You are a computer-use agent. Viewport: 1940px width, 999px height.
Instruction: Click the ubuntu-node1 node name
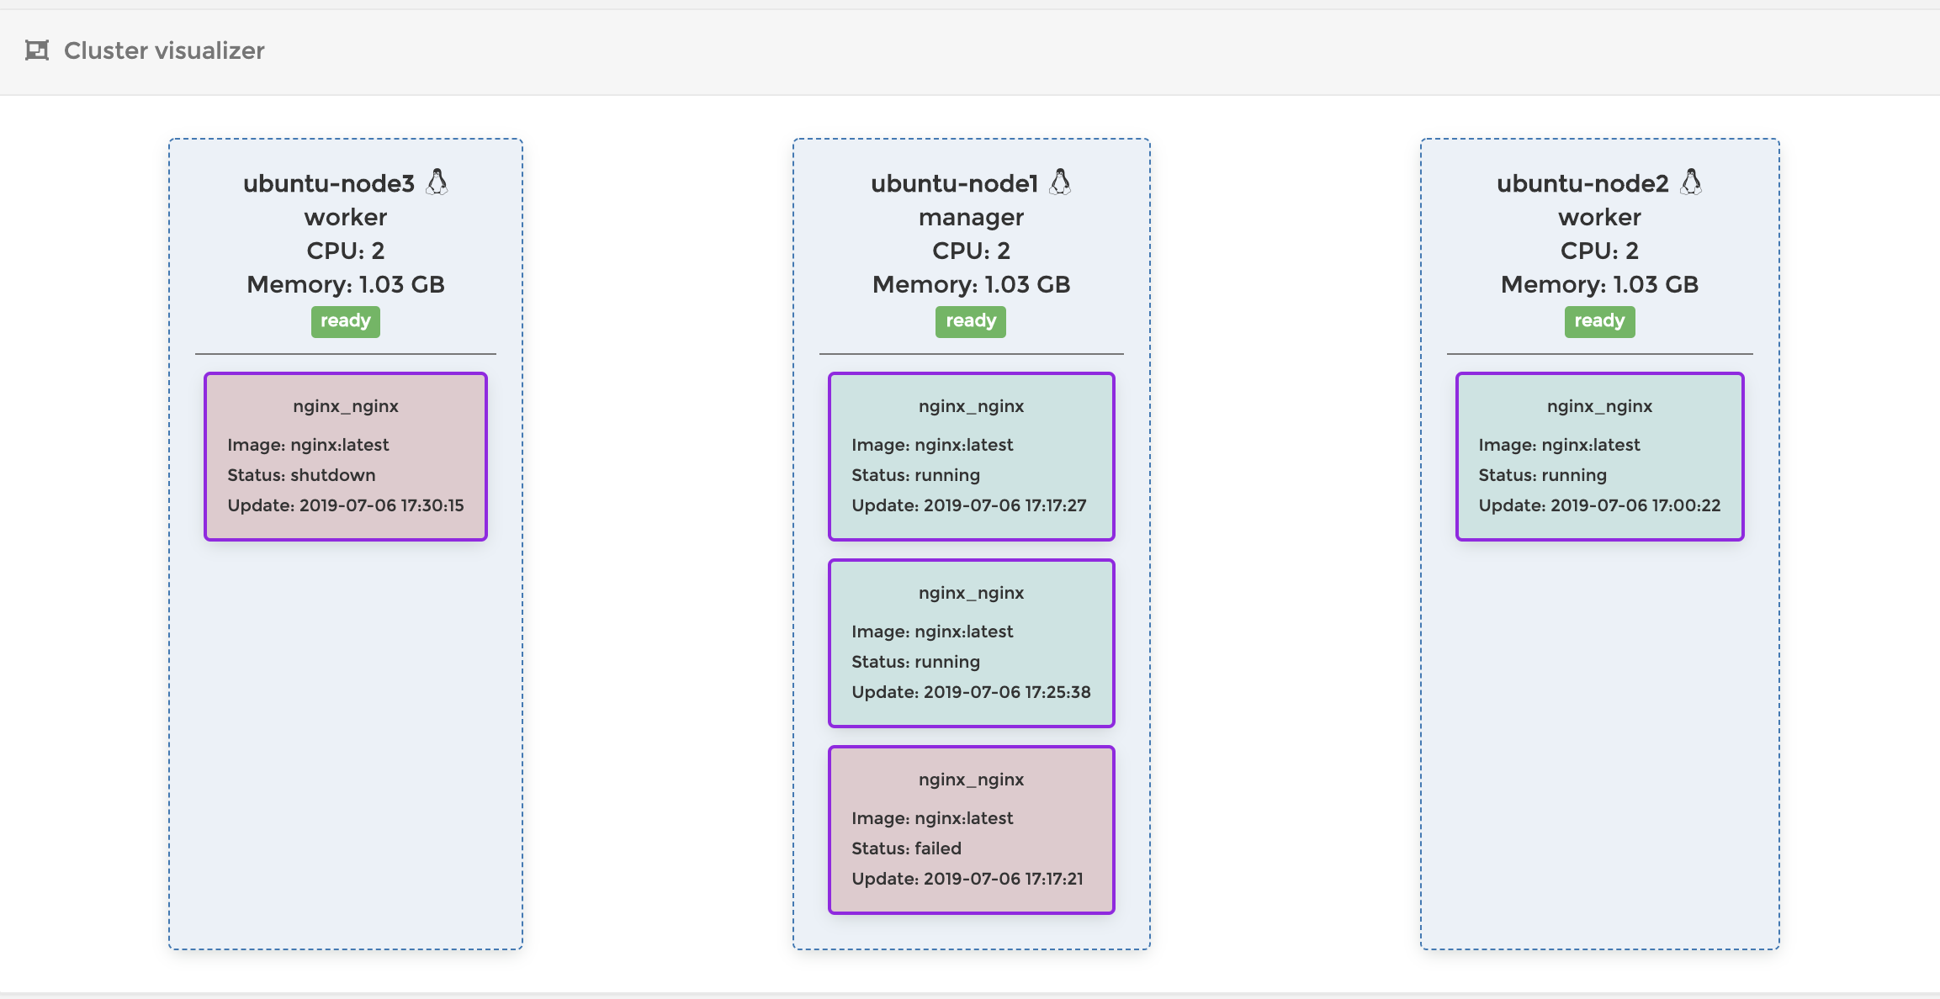click(954, 183)
